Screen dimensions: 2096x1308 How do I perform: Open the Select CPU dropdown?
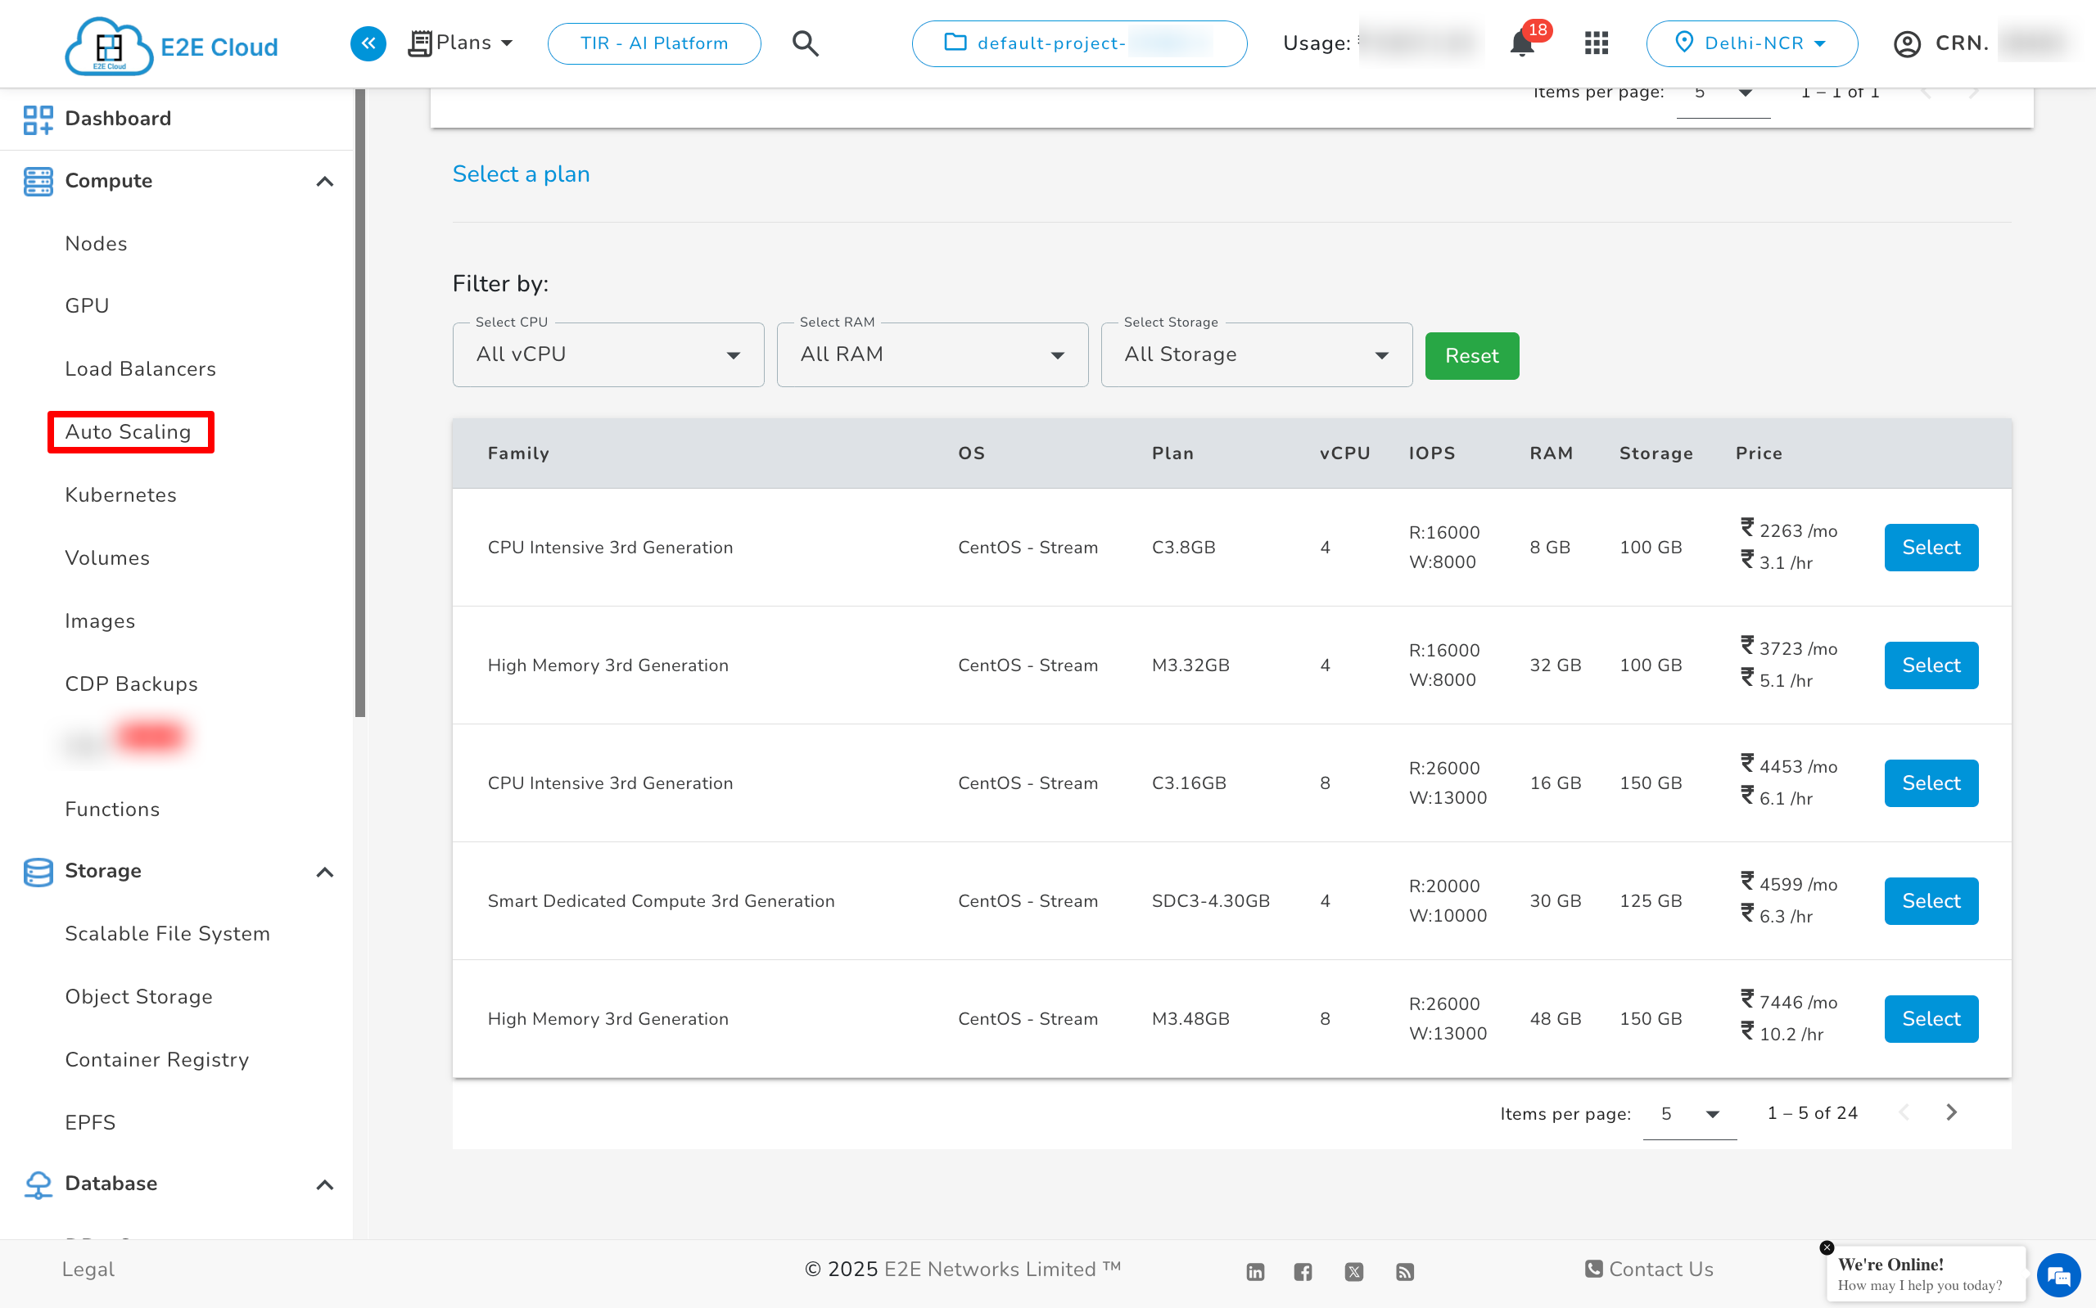click(x=608, y=354)
